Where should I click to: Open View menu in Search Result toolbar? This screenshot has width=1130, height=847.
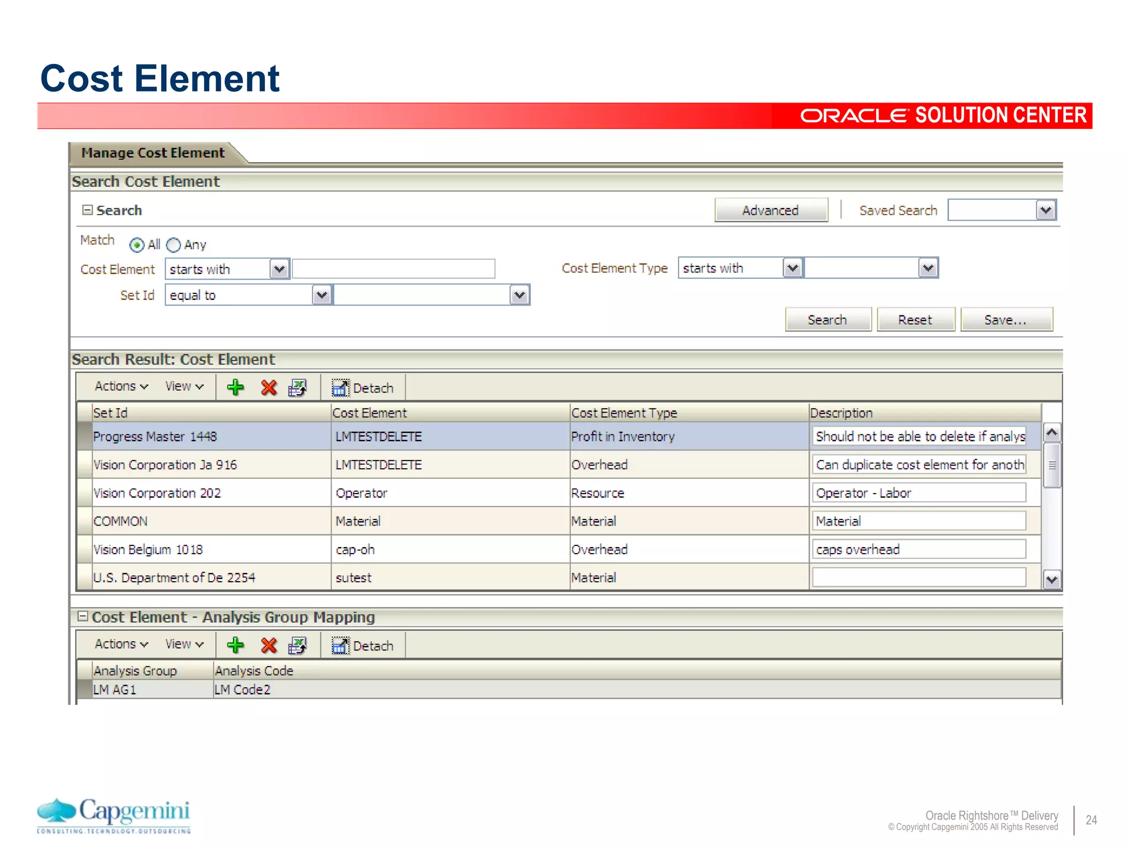(x=184, y=387)
